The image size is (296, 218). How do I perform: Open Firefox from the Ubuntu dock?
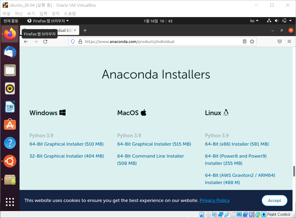(10, 34)
